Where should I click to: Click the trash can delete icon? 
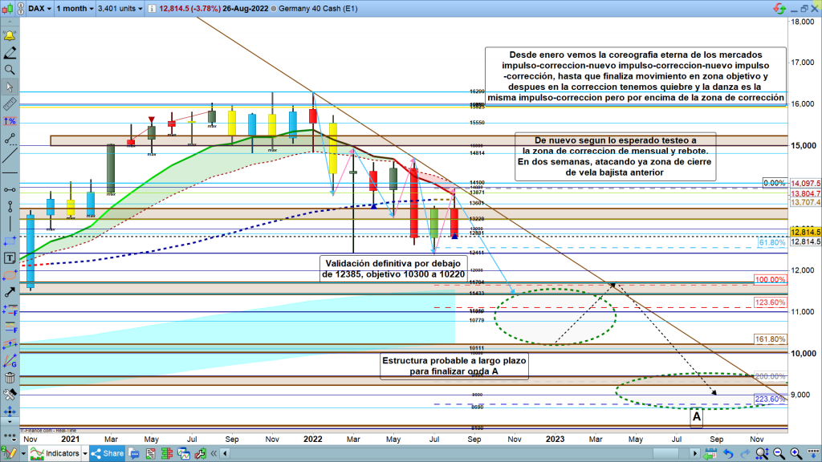coord(10,378)
